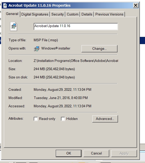Click the 'MSP File (.msp)' type text

pos(46,40)
